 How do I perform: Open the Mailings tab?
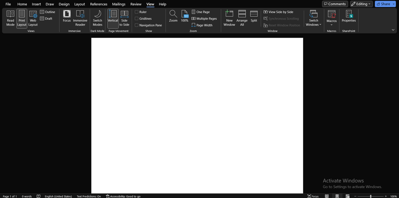[119, 4]
